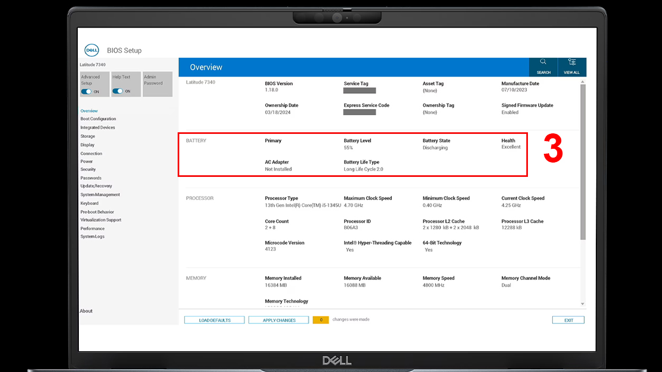
Task: Click the vertical scrollbar thumb
Action: tap(583, 162)
